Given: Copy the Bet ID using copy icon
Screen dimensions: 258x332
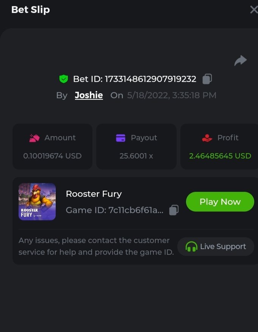Looking at the screenshot, I should (207, 79).
